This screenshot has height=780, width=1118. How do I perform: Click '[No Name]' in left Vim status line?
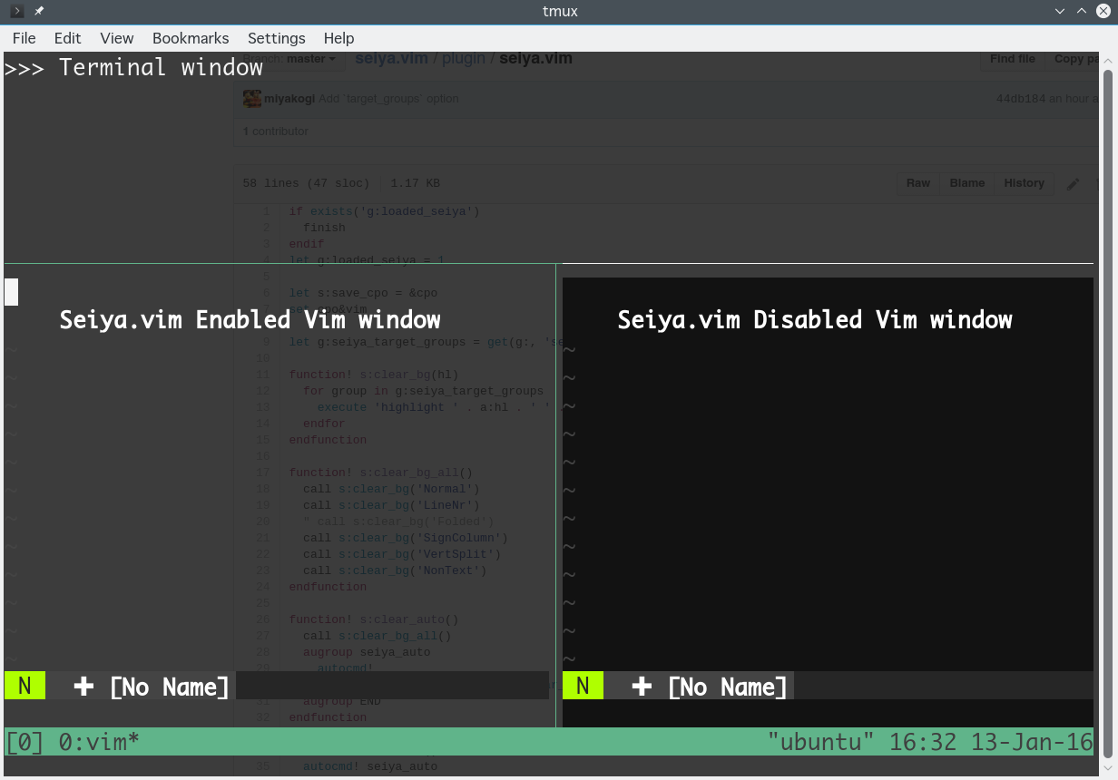(x=170, y=687)
